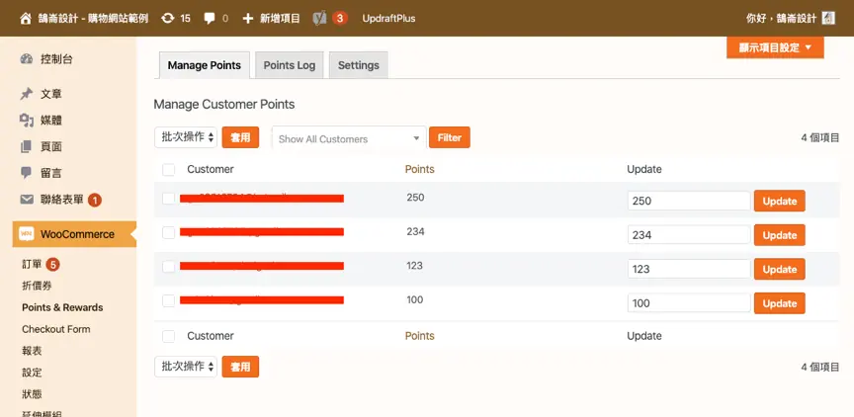Viewport: 854px width, 417px height.
Task: Toggle the footer Customer select-all checkbox
Action: (x=169, y=336)
